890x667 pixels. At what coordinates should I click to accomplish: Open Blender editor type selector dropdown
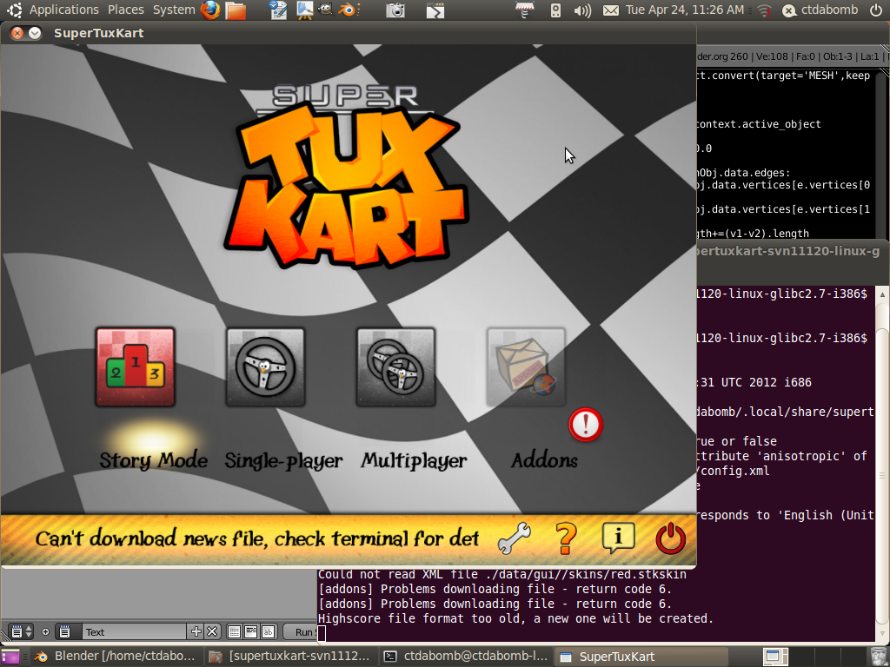tap(21, 632)
